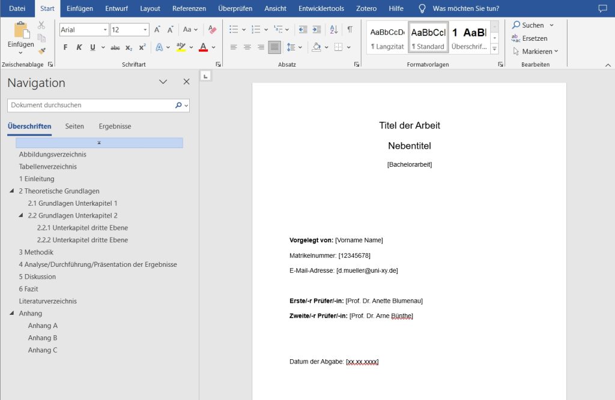Open the Arial font name dropdown
The width and height of the screenshot is (615, 400).
106,29
